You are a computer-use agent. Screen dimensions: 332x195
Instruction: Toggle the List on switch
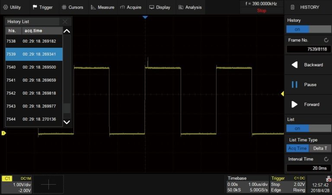click(308, 128)
